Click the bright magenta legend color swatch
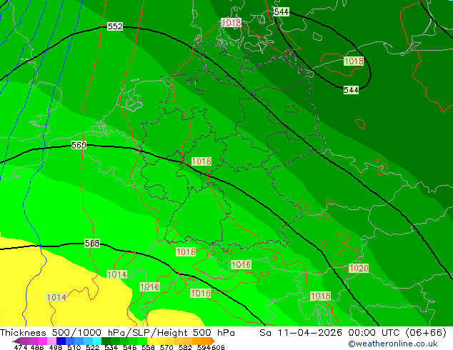The image size is (453, 350). click(42, 341)
